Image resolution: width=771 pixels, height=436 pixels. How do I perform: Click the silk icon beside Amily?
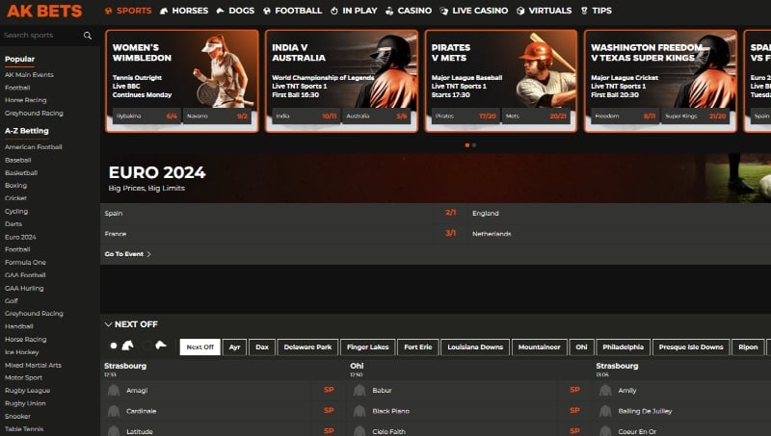click(605, 391)
